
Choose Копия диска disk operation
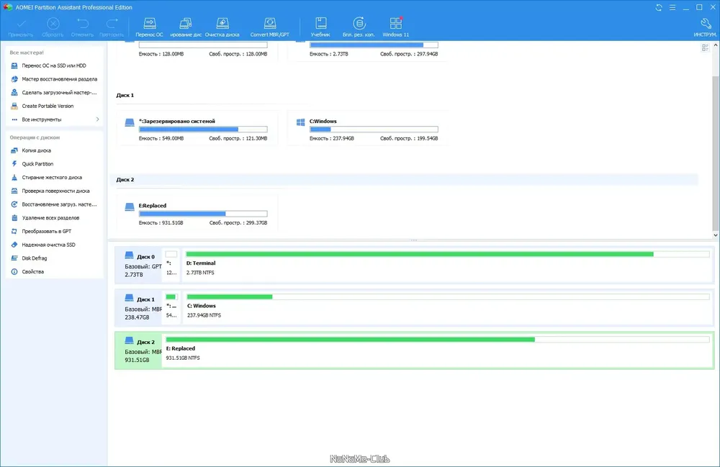(36, 150)
